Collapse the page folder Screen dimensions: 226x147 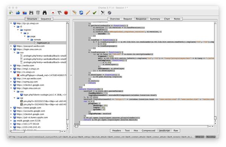click(x=25, y=36)
